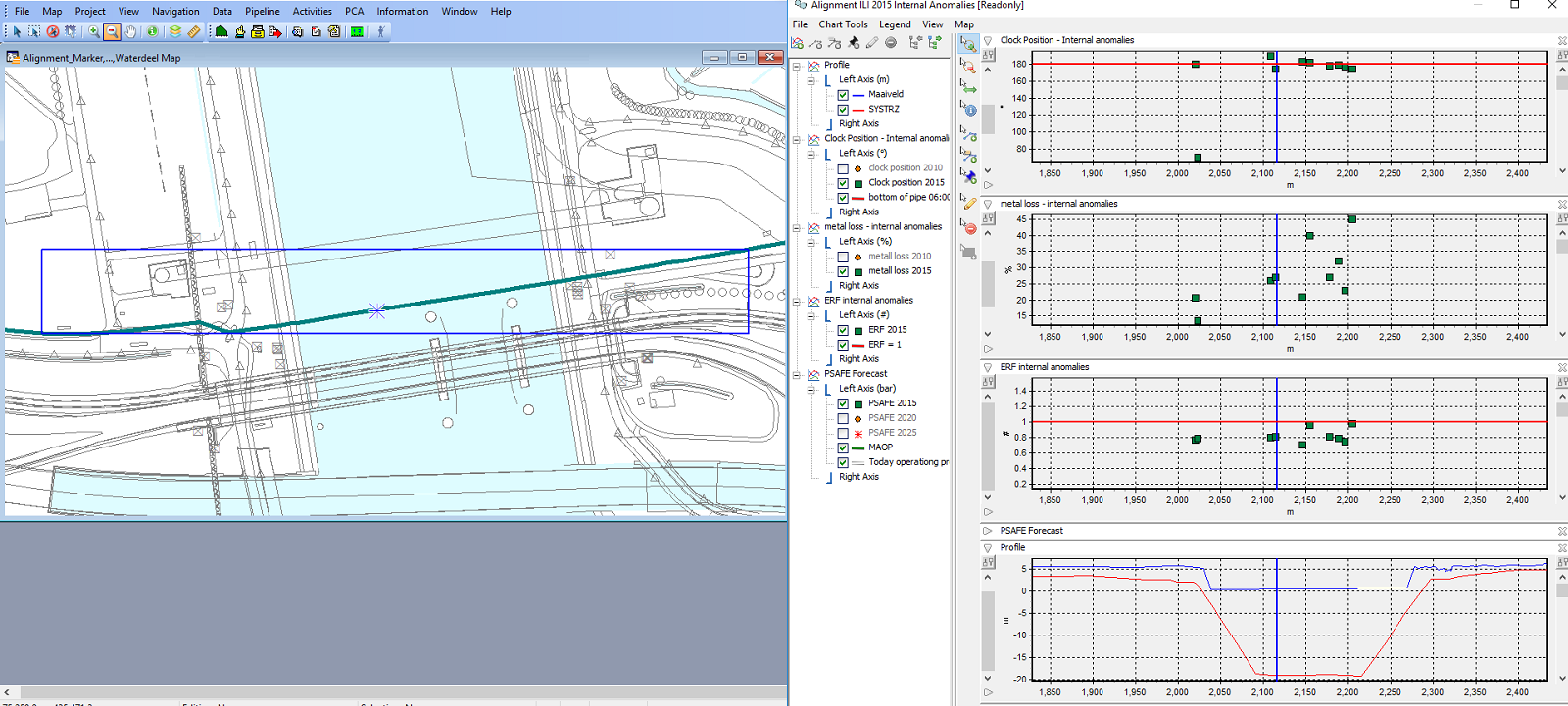Enable PSAFE 2020 forecast series
The height and width of the screenshot is (706, 1568).
(x=843, y=418)
